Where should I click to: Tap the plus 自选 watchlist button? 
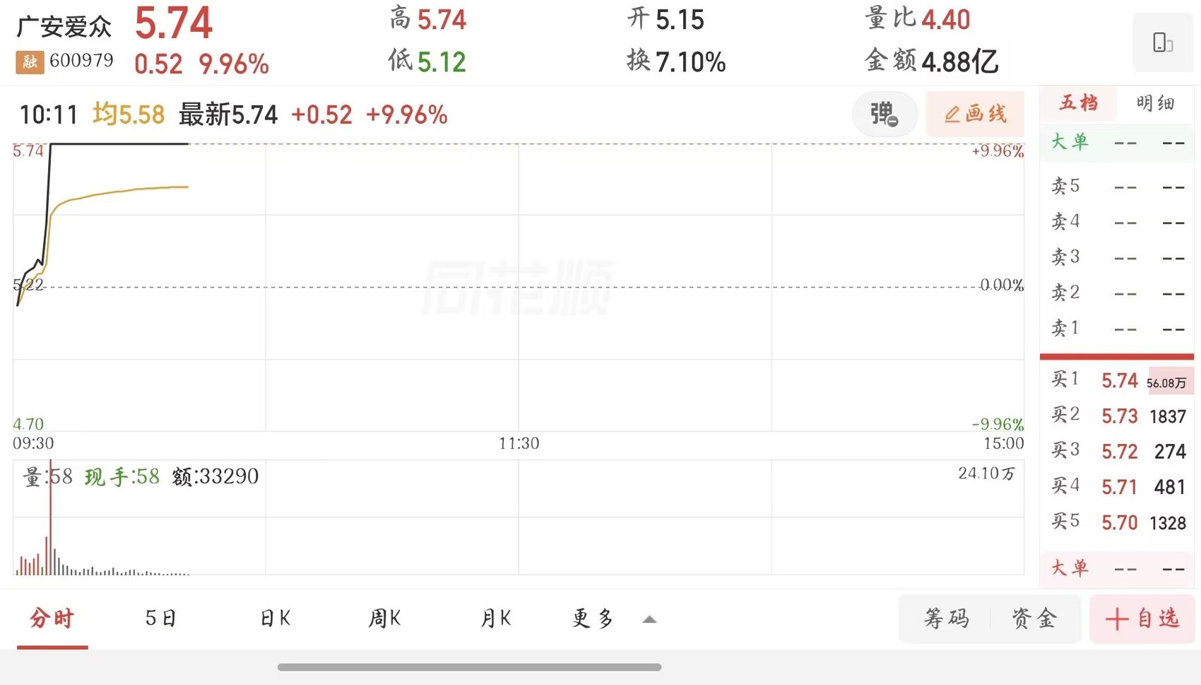pyautogui.click(x=1142, y=619)
